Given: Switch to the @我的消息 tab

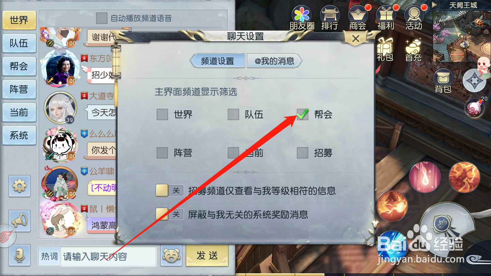Looking at the screenshot, I should tap(274, 61).
